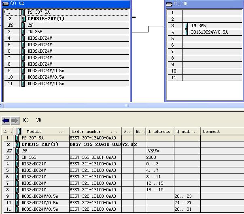Click module icon in rack 0 slot 11 row
Viewport: 244px width, 214px height.
(23, 84)
